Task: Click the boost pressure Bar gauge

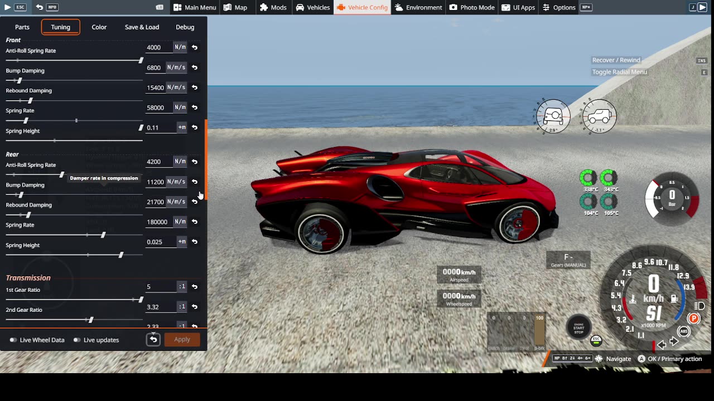Action: click(x=672, y=198)
